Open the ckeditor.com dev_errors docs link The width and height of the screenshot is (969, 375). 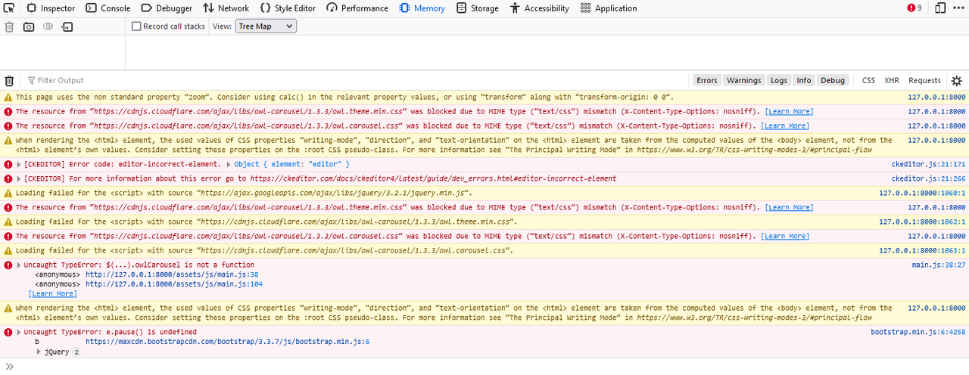click(432, 178)
